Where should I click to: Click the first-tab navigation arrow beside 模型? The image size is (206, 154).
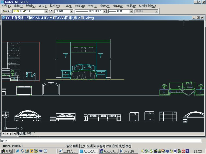[4, 134]
